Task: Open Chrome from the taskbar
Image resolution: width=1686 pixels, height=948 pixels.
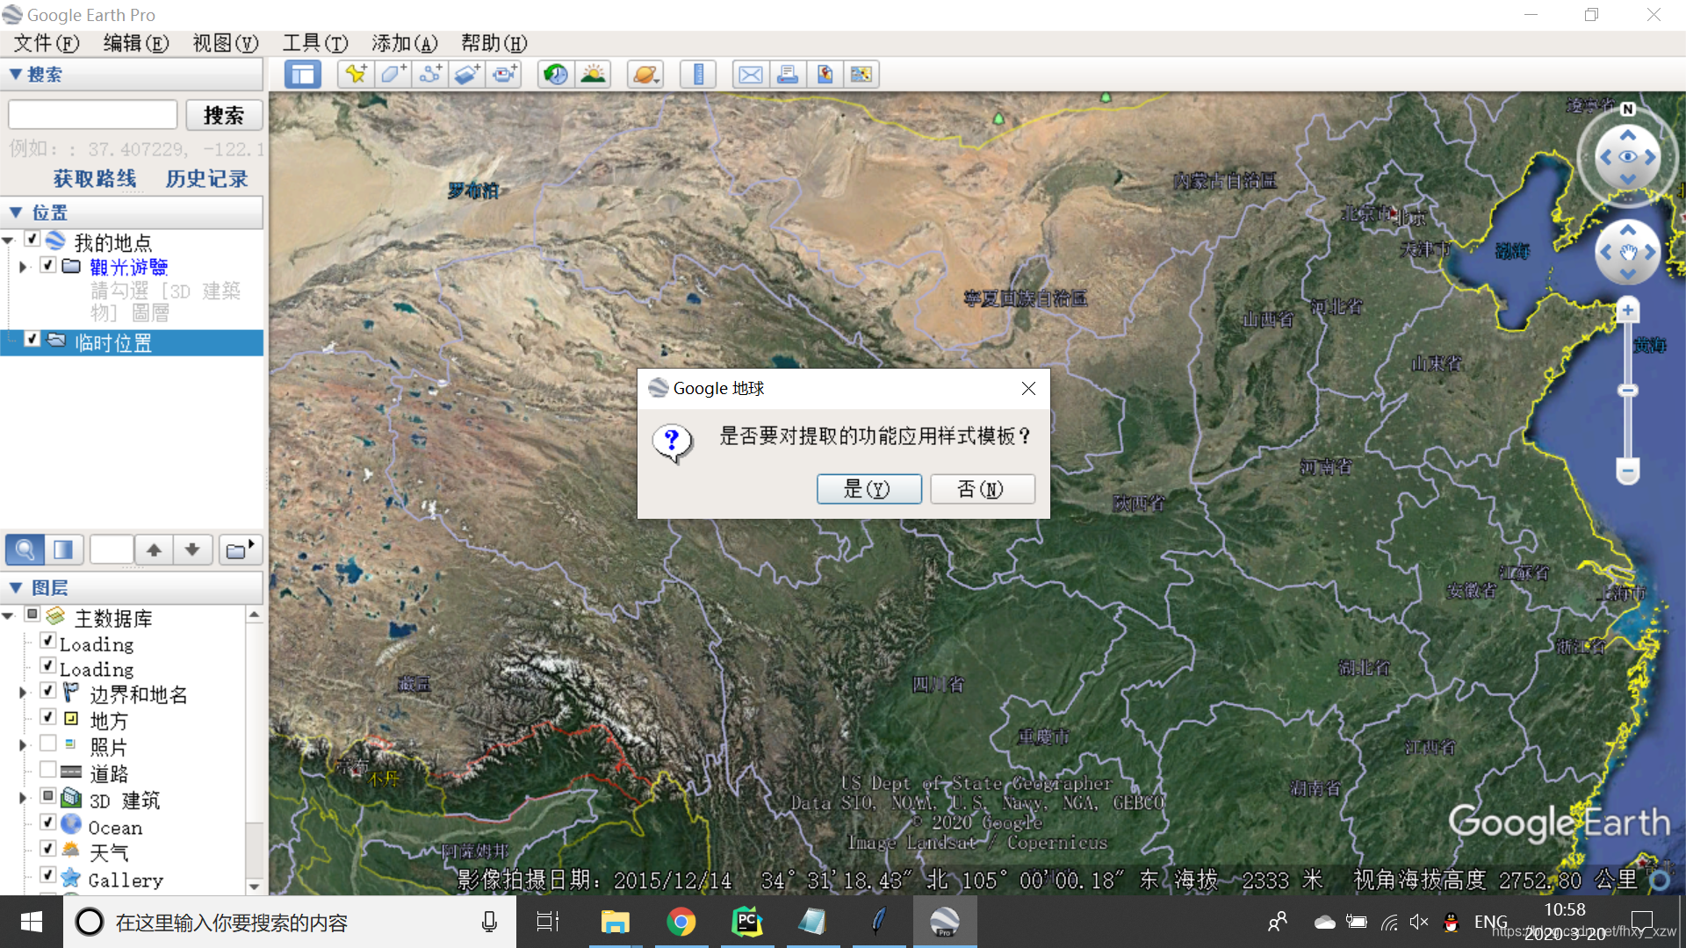Action: pos(681,922)
